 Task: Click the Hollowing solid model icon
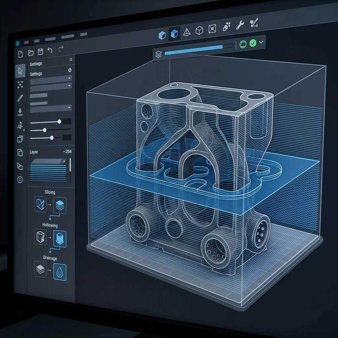pyautogui.click(x=41, y=237)
